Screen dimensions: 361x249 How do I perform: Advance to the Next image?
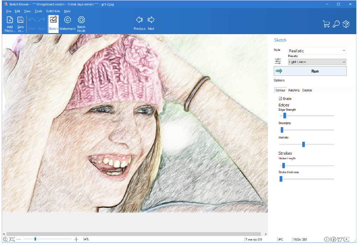point(151,22)
